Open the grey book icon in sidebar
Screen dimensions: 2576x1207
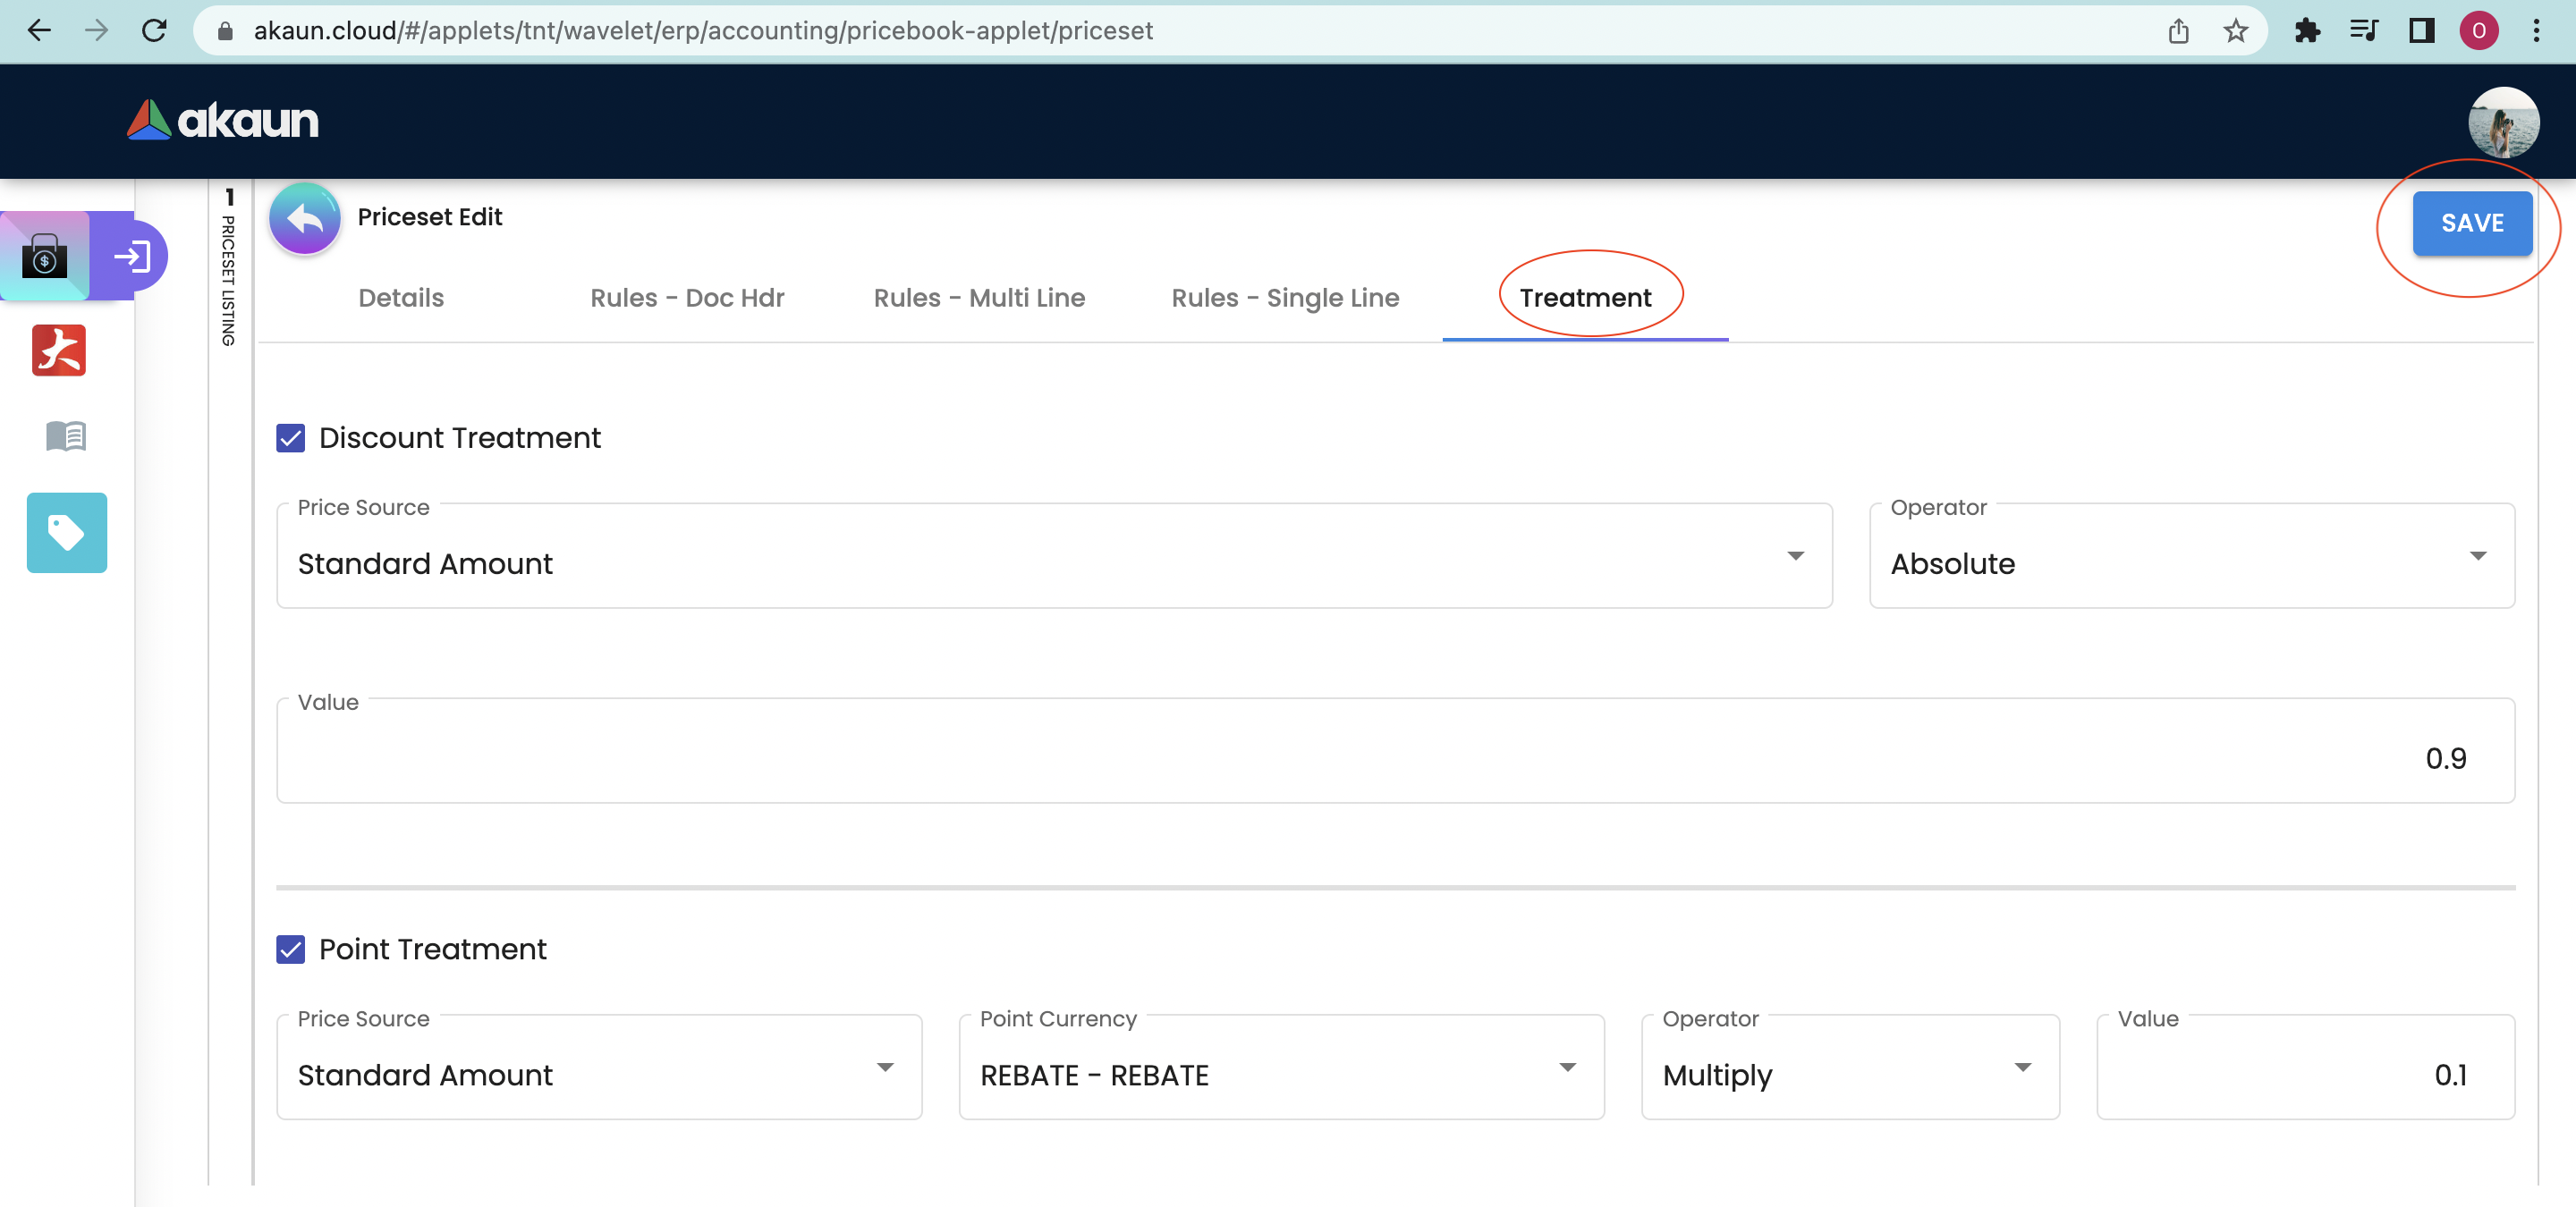(66, 435)
